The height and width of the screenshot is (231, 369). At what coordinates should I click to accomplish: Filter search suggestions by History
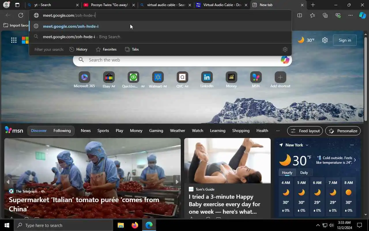click(78, 49)
